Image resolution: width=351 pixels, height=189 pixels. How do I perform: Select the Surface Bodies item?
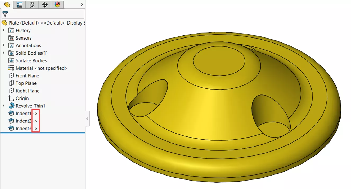pyautogui.click(x=31, y=60)
